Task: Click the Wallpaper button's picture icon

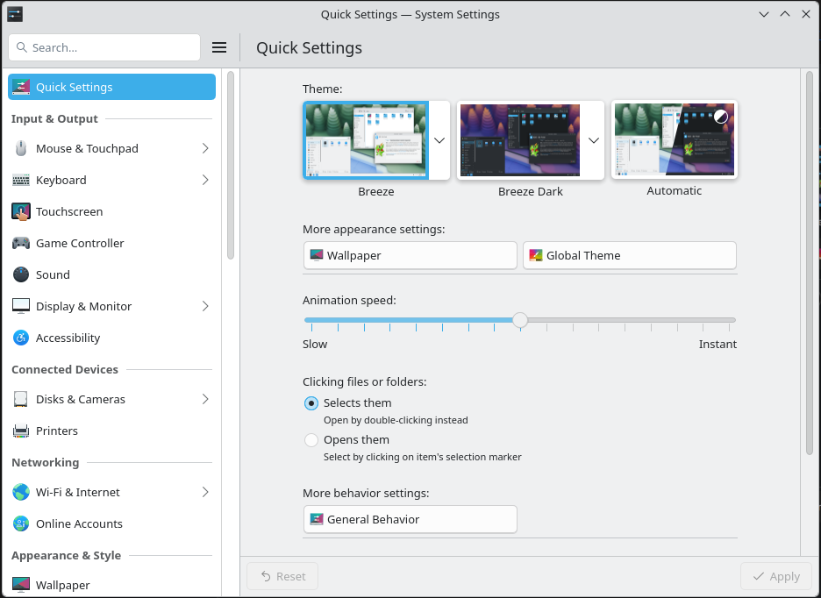Action: tap(317, 255)
